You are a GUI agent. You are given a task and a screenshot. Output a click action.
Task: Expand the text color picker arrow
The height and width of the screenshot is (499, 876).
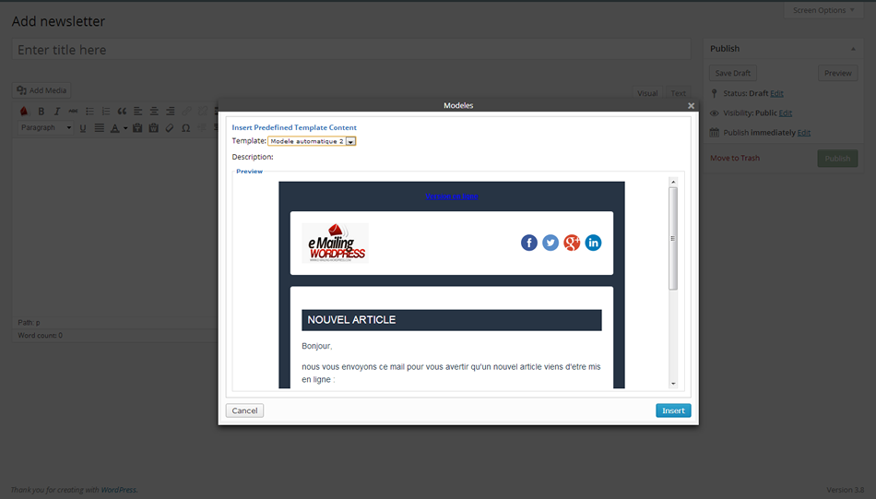point(125,128)
